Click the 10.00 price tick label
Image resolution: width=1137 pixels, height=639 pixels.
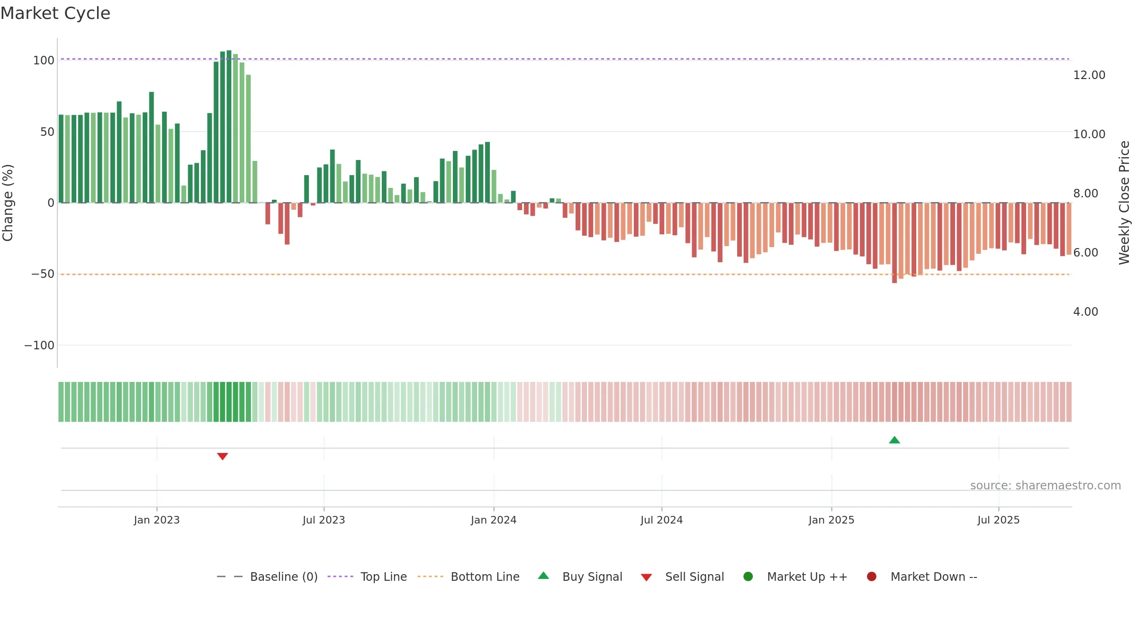click(1089, 134)
